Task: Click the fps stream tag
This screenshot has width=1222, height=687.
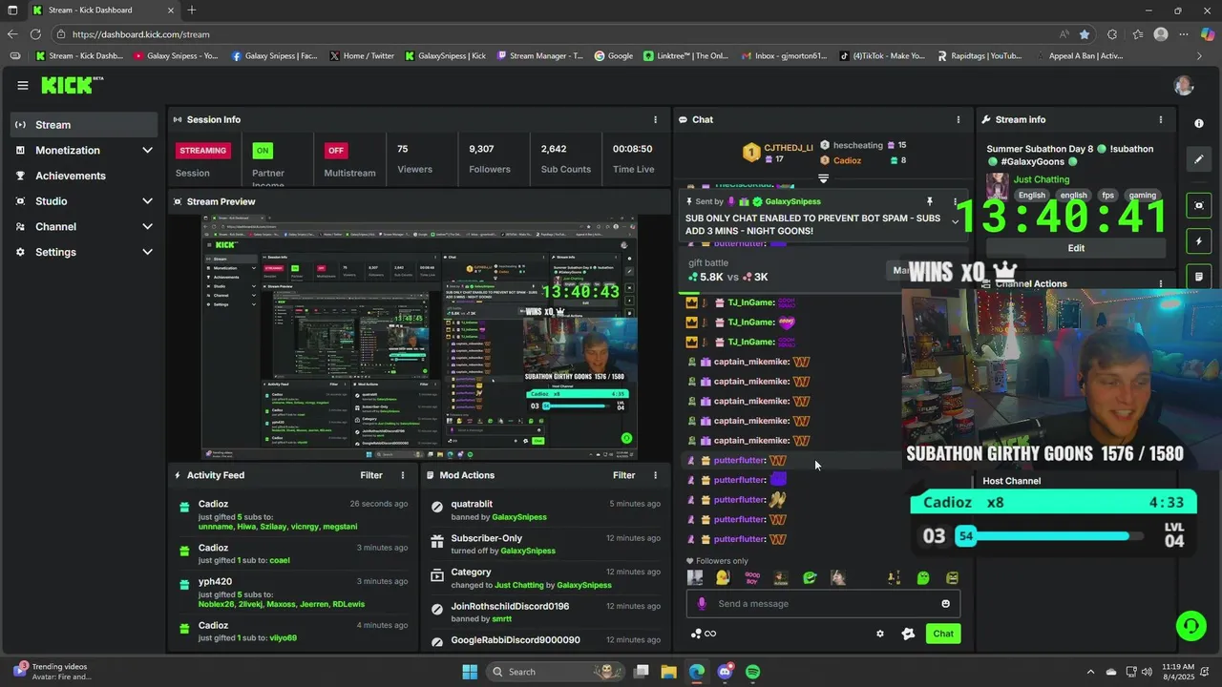Action: [1107, 196]
